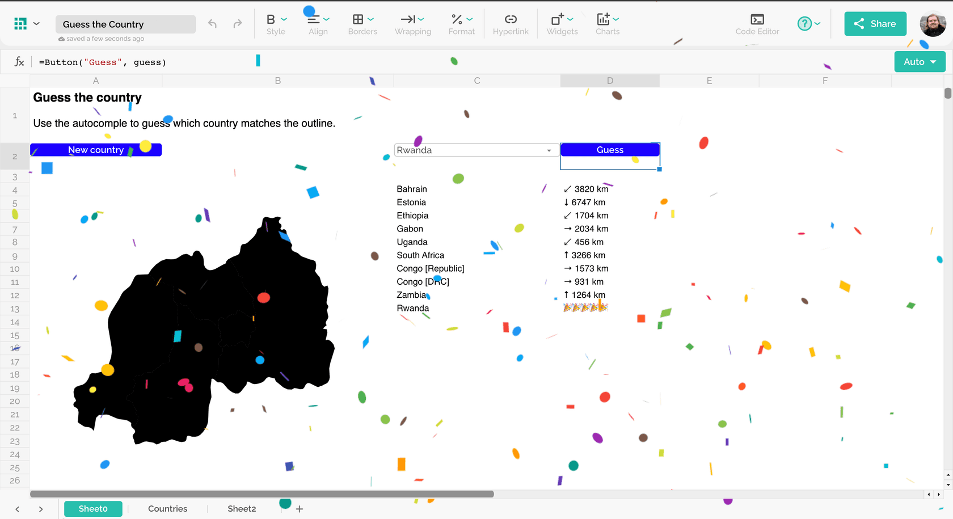Click the fx formula icon
Image resolution: width=953 pixels, height=519 pixels.
click(19, 62)
